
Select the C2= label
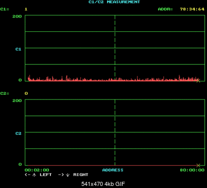[x=5, y=94]
